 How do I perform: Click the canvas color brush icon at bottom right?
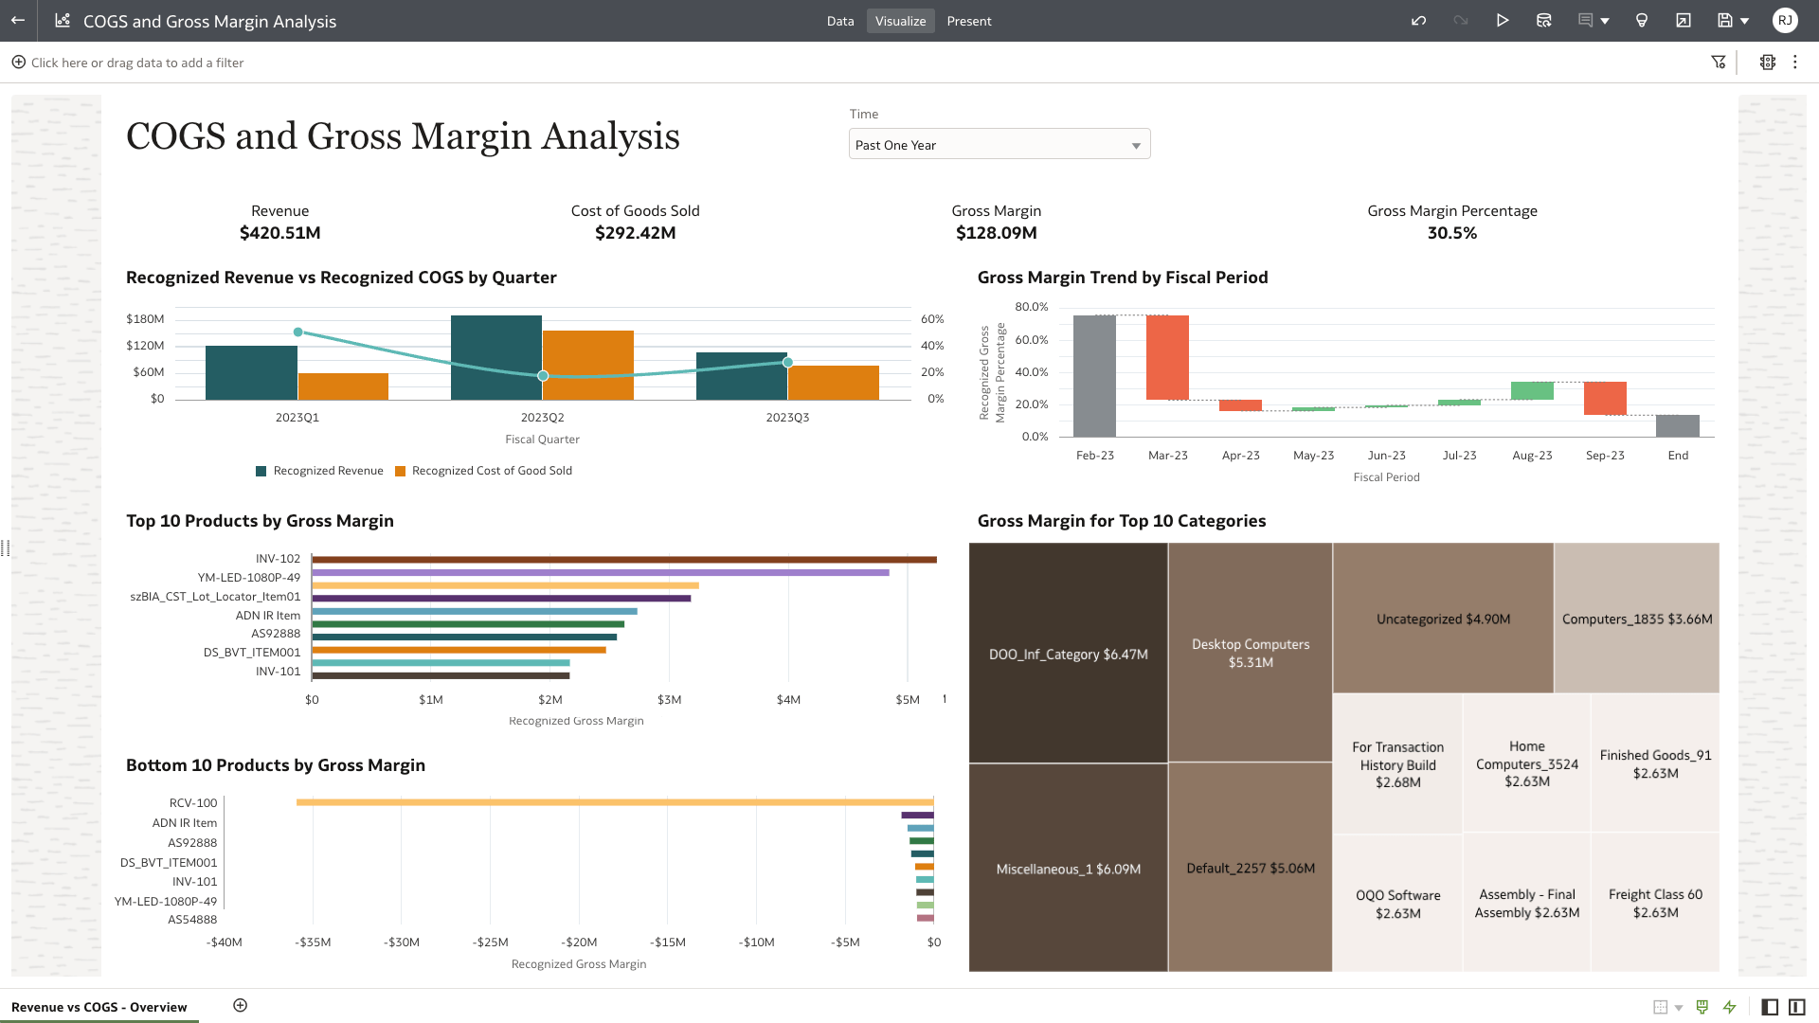click(1702, 1007)
